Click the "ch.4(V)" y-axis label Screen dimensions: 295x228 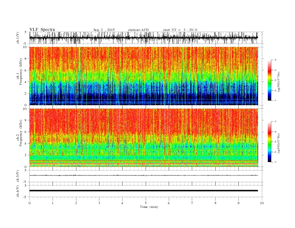(x=18, y=191)
